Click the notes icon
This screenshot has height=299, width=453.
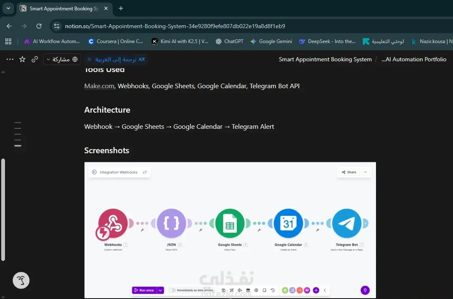pos(264,290)
